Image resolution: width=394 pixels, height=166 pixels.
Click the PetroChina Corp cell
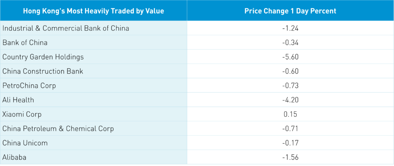29,86
